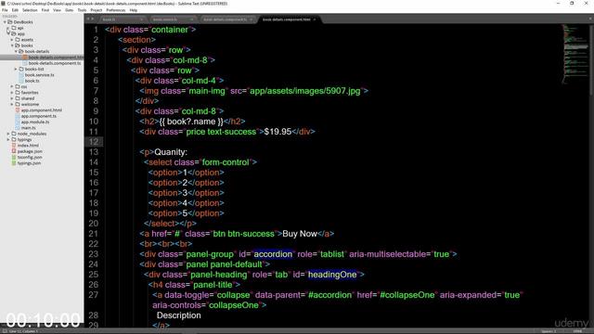The image size is (594, 334).
Task: Click 'Buy Now' text on line 21
Action: tap(300, 234)
